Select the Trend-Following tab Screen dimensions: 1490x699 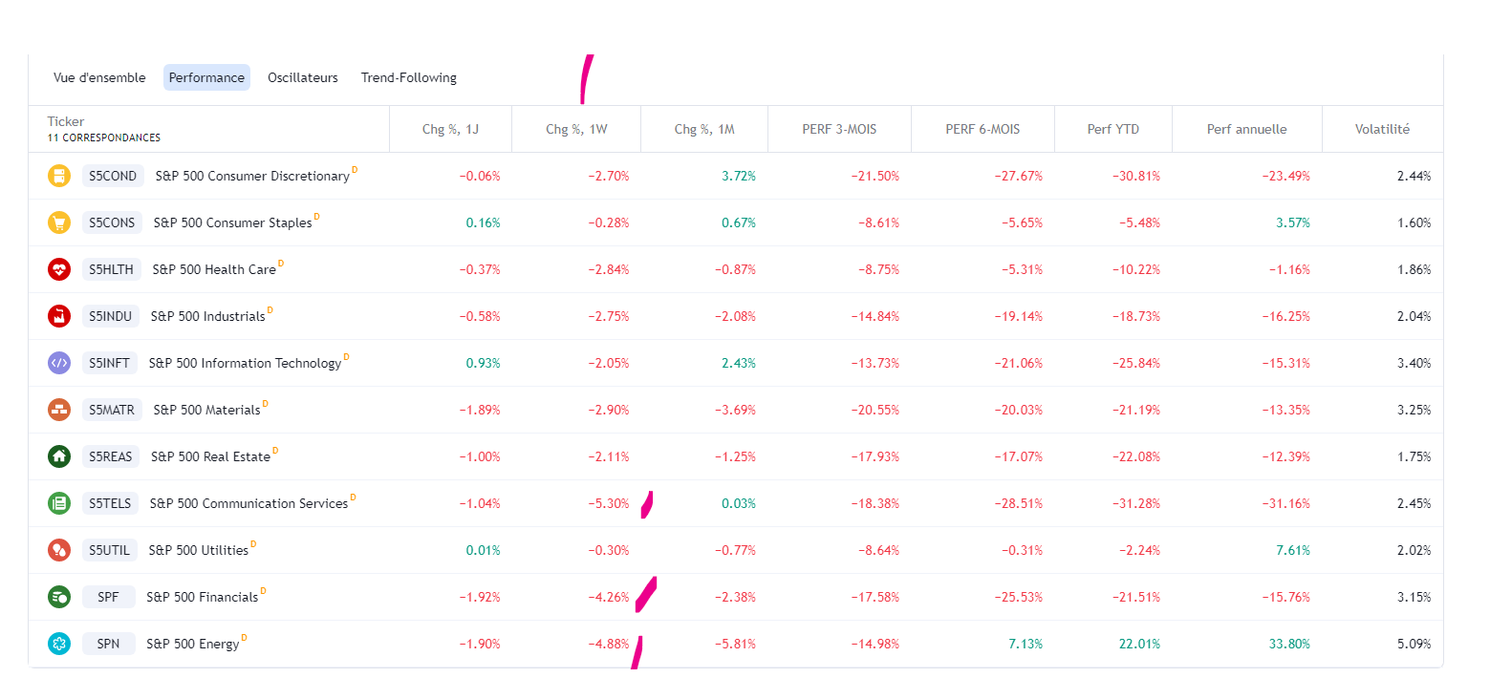click(x=408, y=78)
